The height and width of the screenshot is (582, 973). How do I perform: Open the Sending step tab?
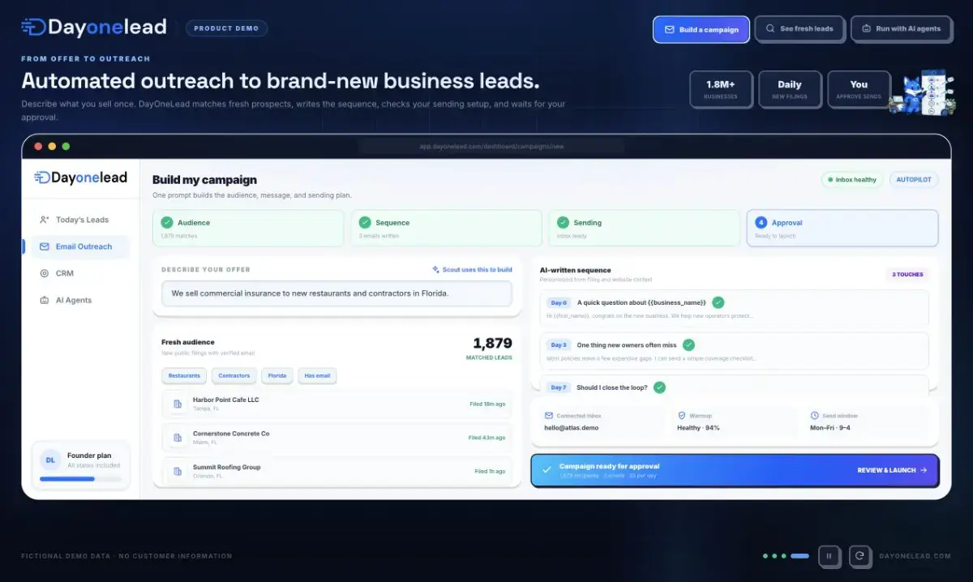point(644,228)
